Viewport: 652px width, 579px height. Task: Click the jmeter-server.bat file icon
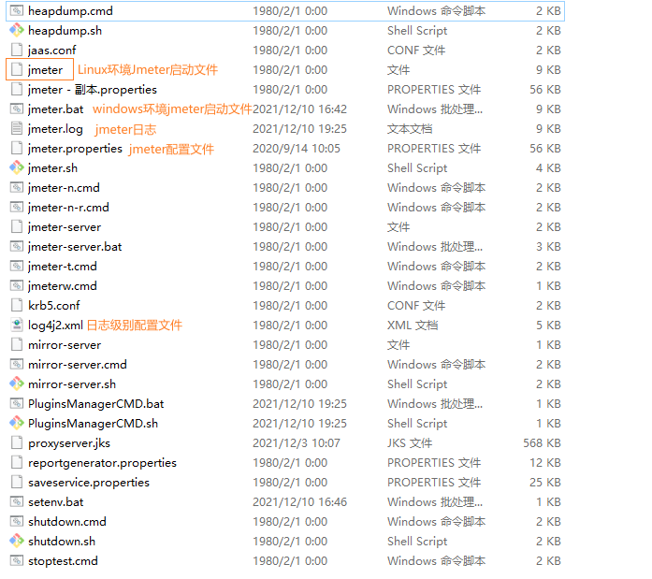[x=17, y=247]
